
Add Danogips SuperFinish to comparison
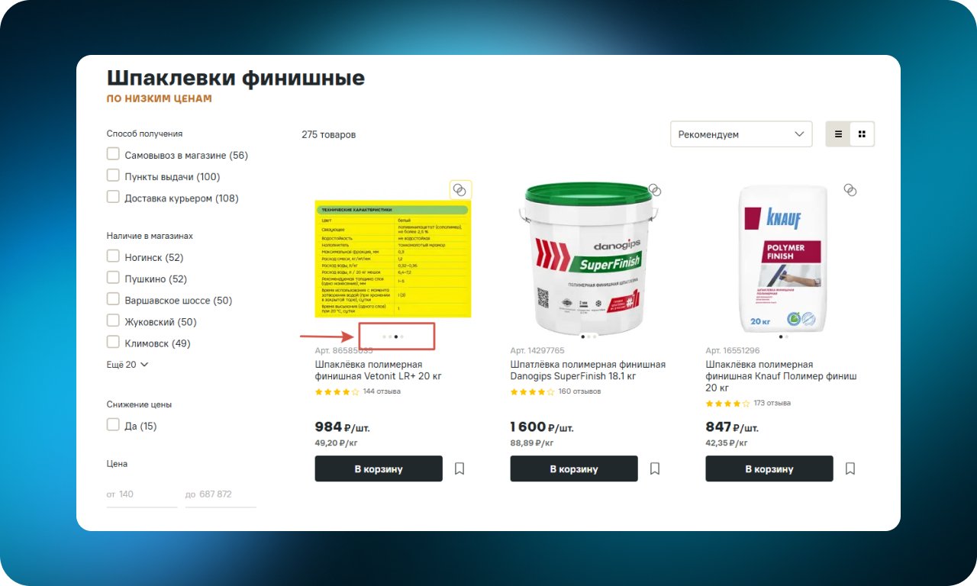pyautogui.click(x=654, y=189)
